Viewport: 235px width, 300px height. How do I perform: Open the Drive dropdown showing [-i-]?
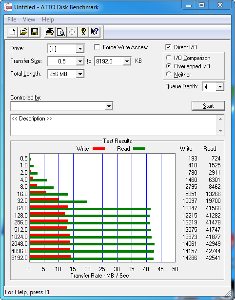80,49
